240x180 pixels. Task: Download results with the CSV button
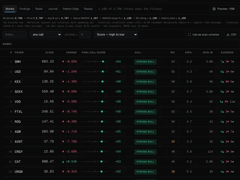click(232, 34)
